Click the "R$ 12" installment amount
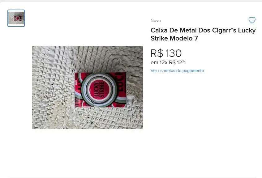Viewport: 262px width, 178px height. [x=175, y=62]
